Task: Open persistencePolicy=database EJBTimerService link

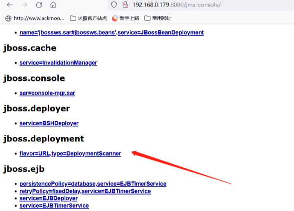Action: point(93,184)
